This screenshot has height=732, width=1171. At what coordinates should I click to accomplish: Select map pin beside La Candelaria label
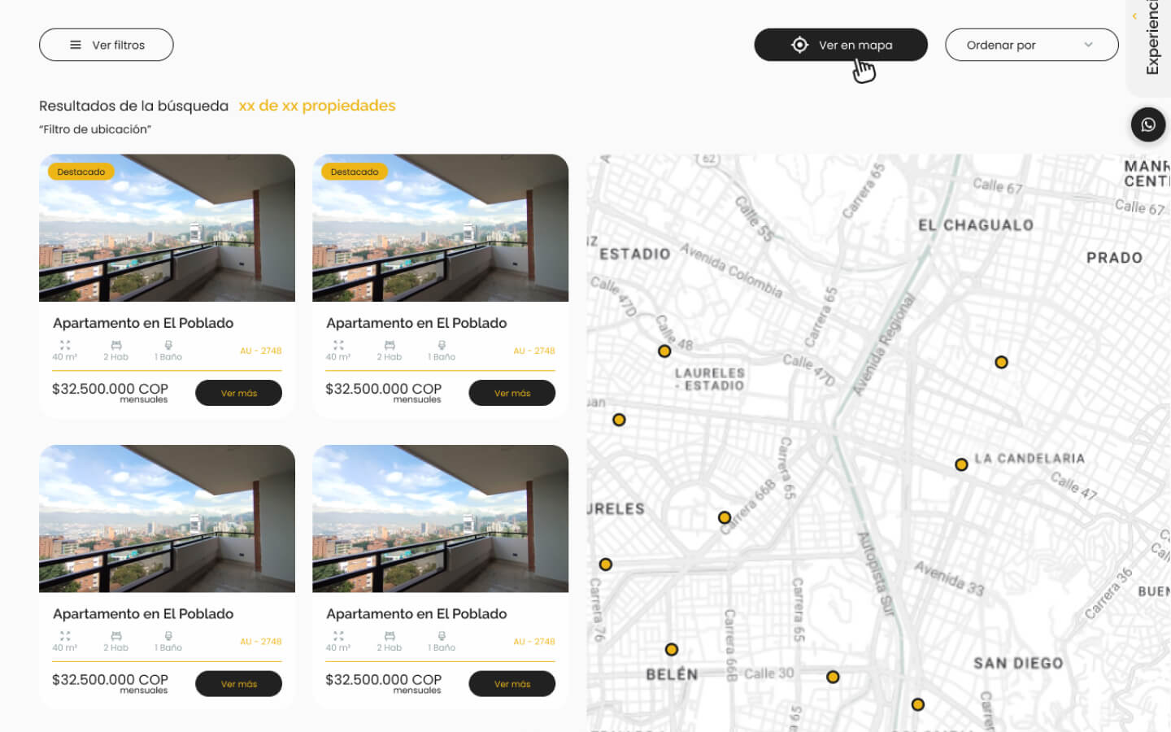point(961,464)
